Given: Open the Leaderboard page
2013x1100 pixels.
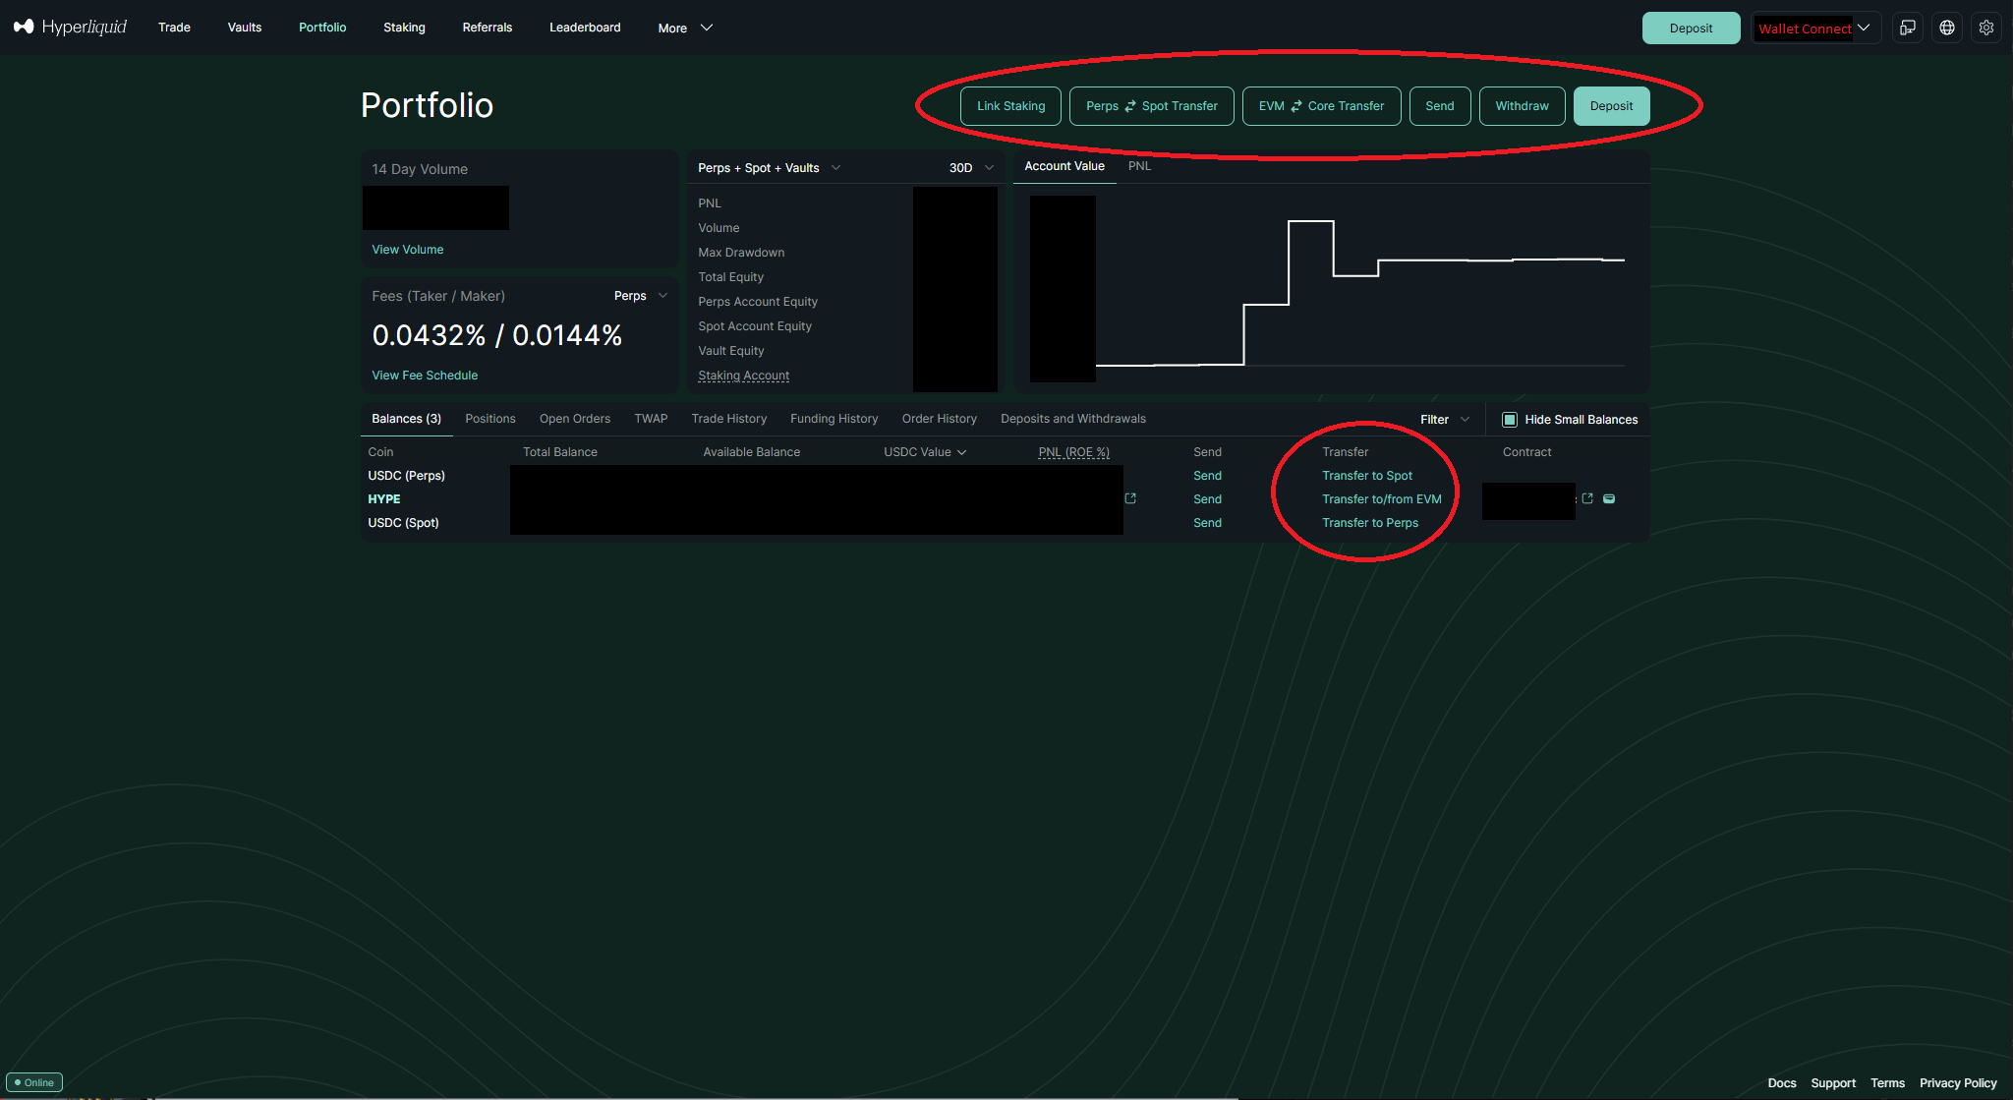Looking at the screenshot, I should (585, 28).
